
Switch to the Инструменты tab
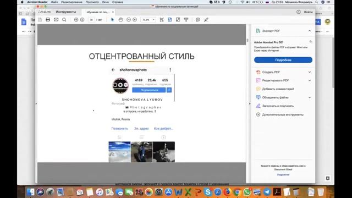point(66,12)
